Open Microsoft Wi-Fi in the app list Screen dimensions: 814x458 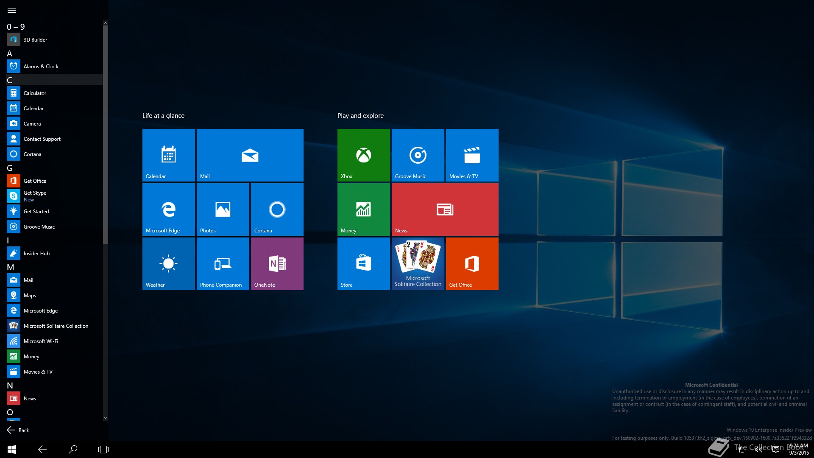[54, 341]
